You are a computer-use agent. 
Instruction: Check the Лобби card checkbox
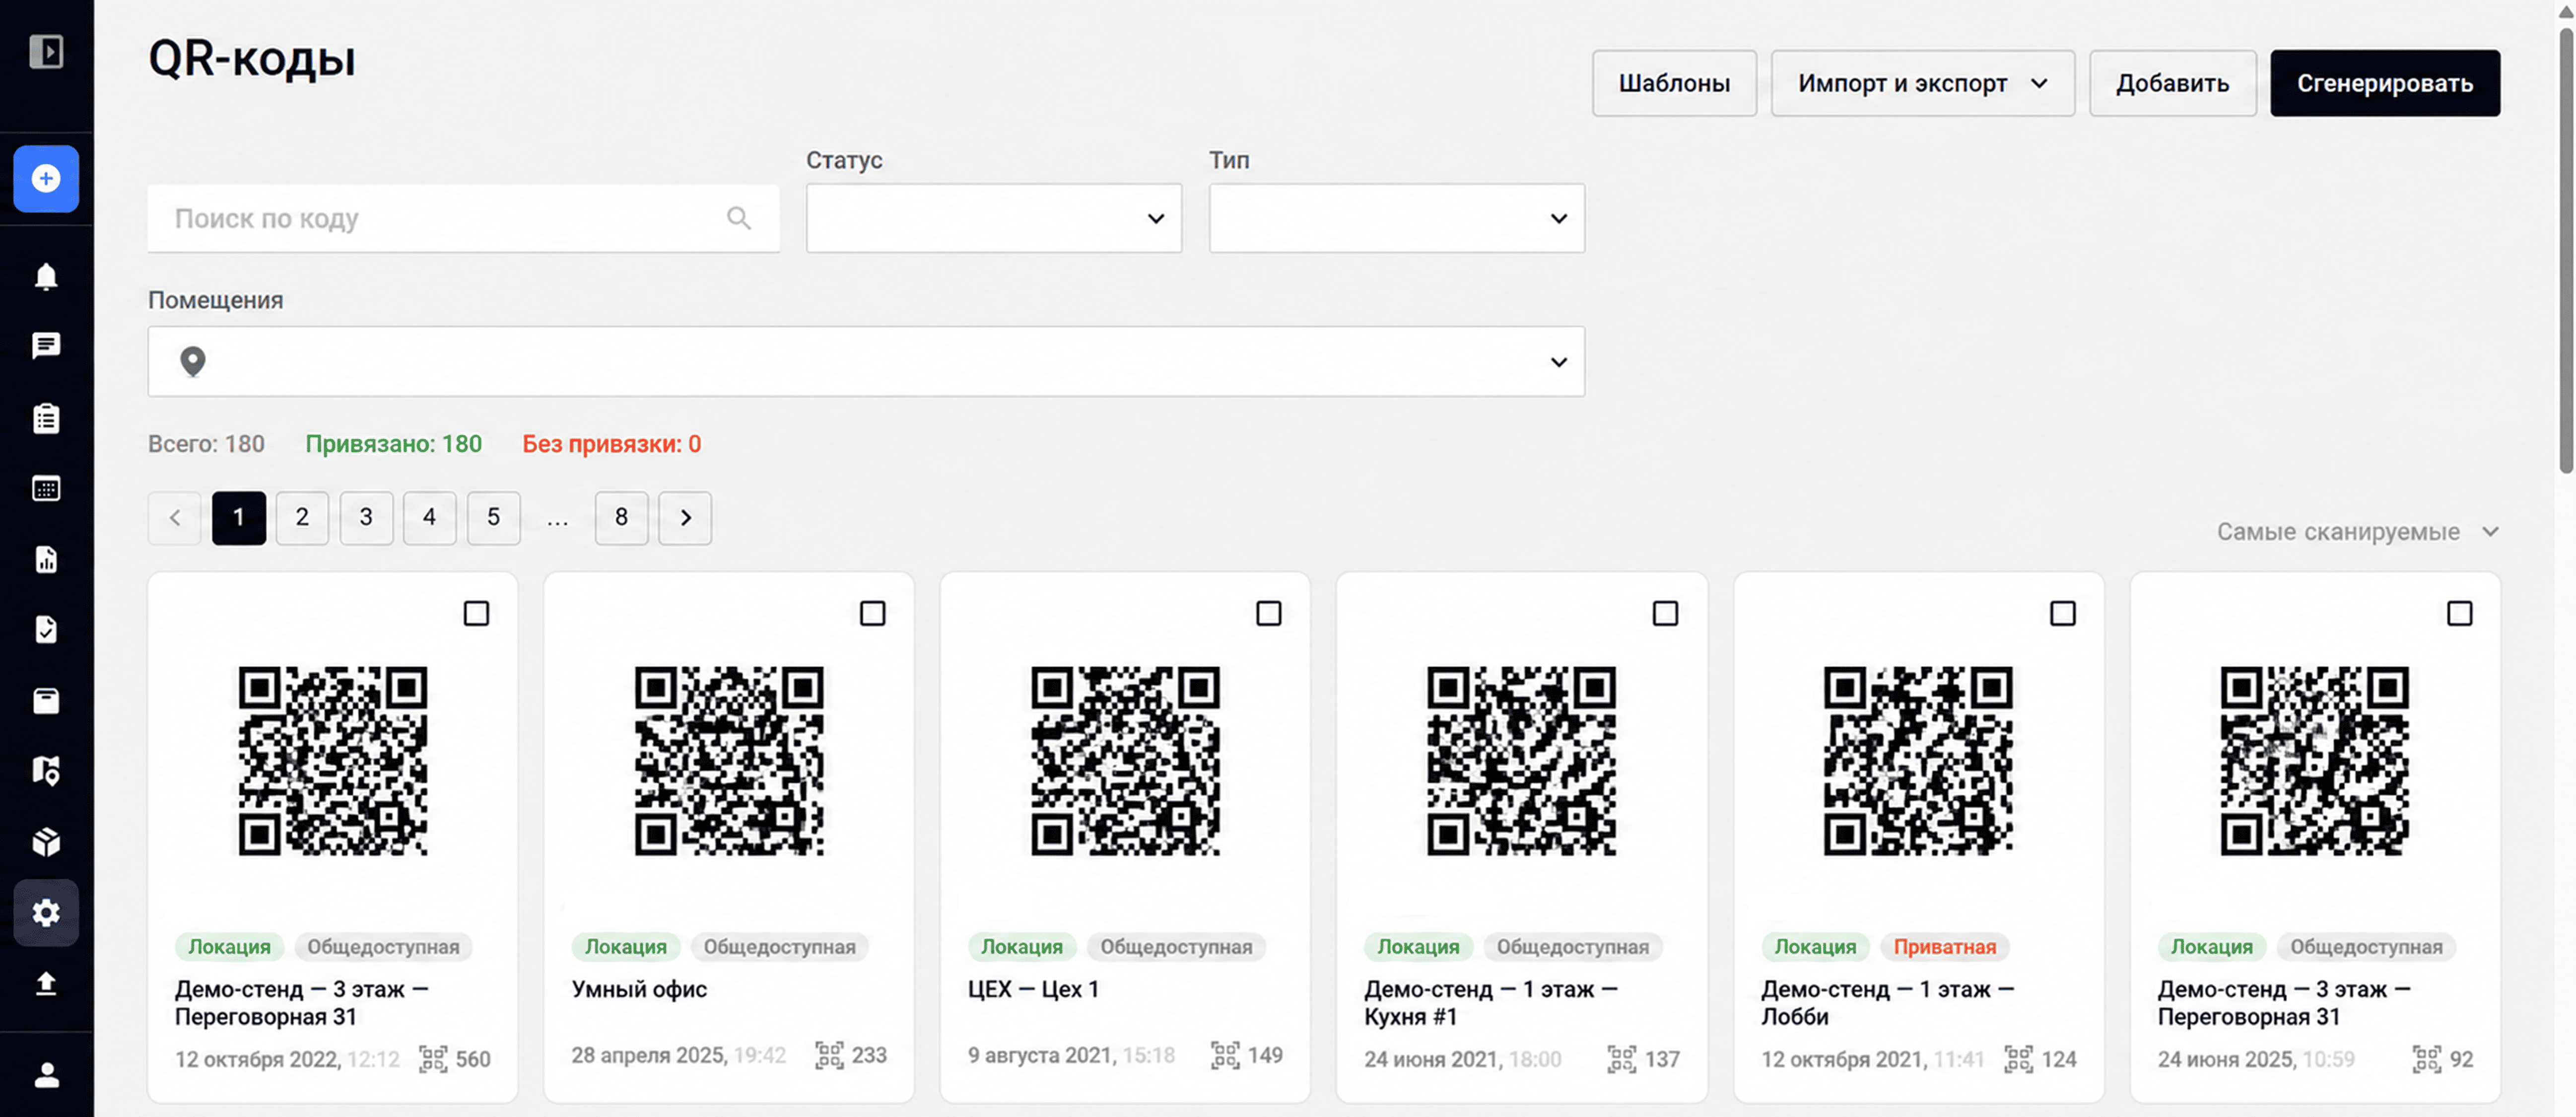pos(2063,613)
